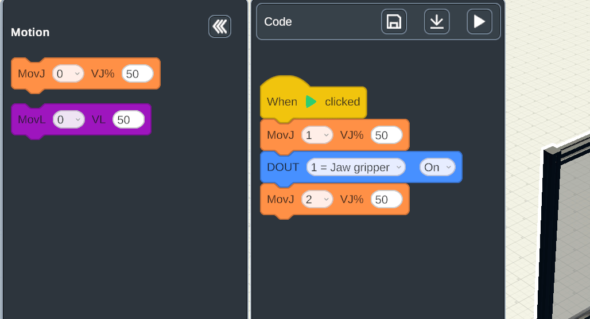Viewport: 590px width, 319px height.
Task: Open point 2 dropdown in last MovJ
Action: coord(317,200)
